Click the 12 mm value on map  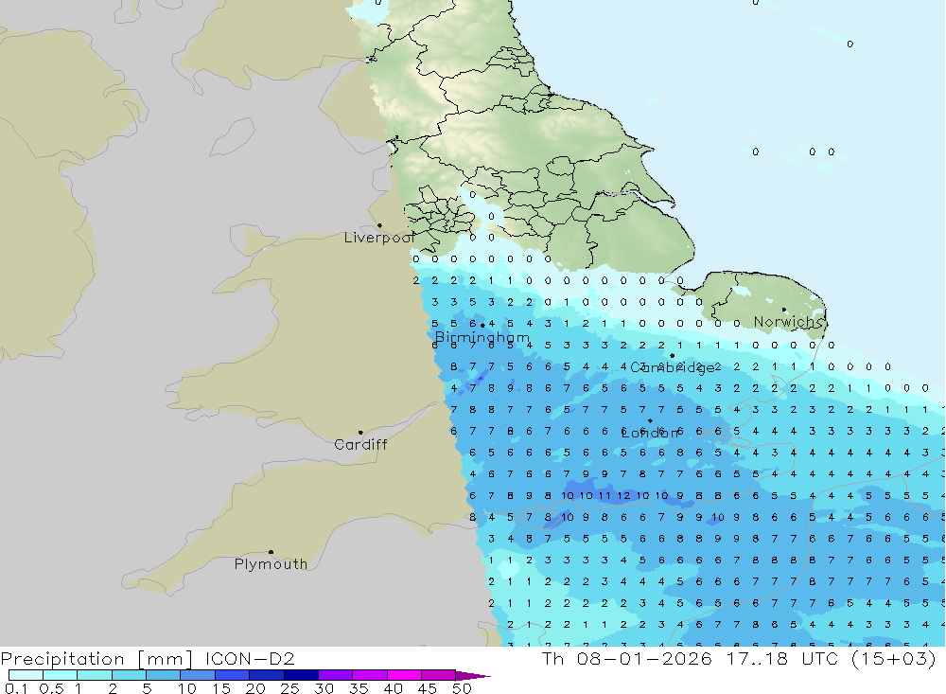click(623, 495)
